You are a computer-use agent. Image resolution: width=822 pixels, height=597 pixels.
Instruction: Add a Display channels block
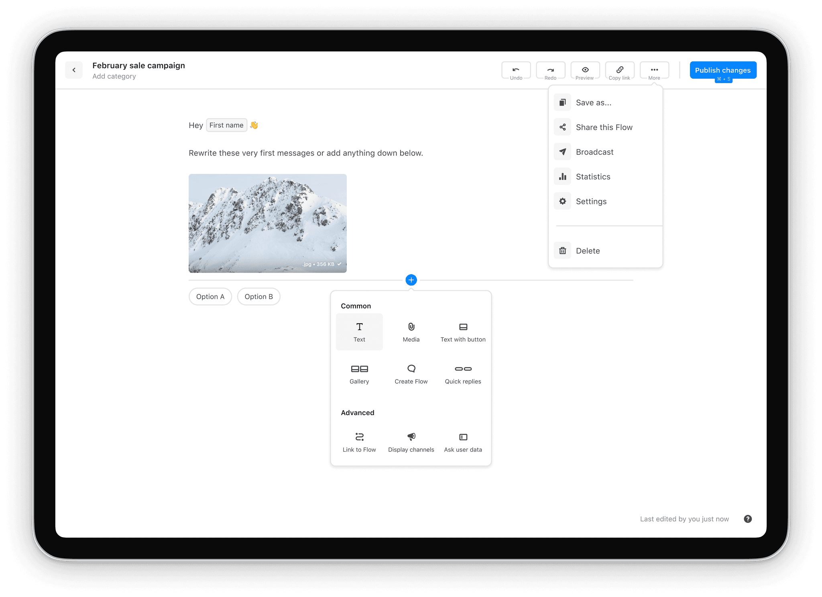coord(411,442)
